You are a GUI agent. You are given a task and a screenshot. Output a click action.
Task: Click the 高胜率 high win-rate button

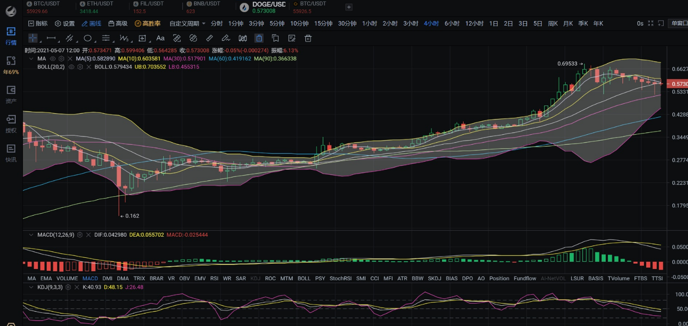point(147,23)
